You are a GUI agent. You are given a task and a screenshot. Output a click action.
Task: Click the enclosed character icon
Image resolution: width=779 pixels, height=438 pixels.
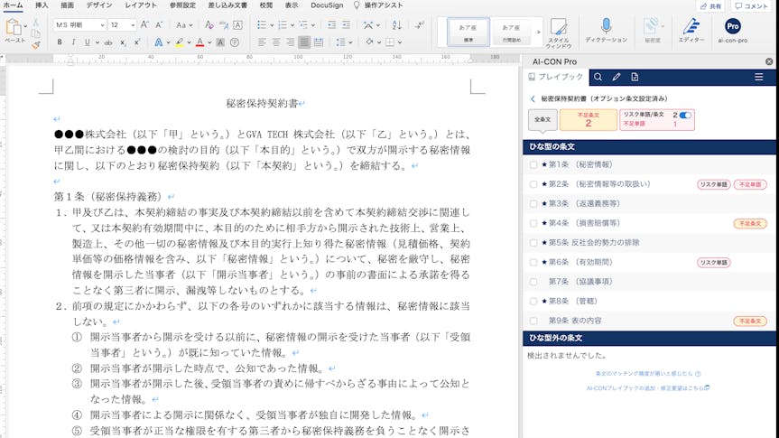235,42
